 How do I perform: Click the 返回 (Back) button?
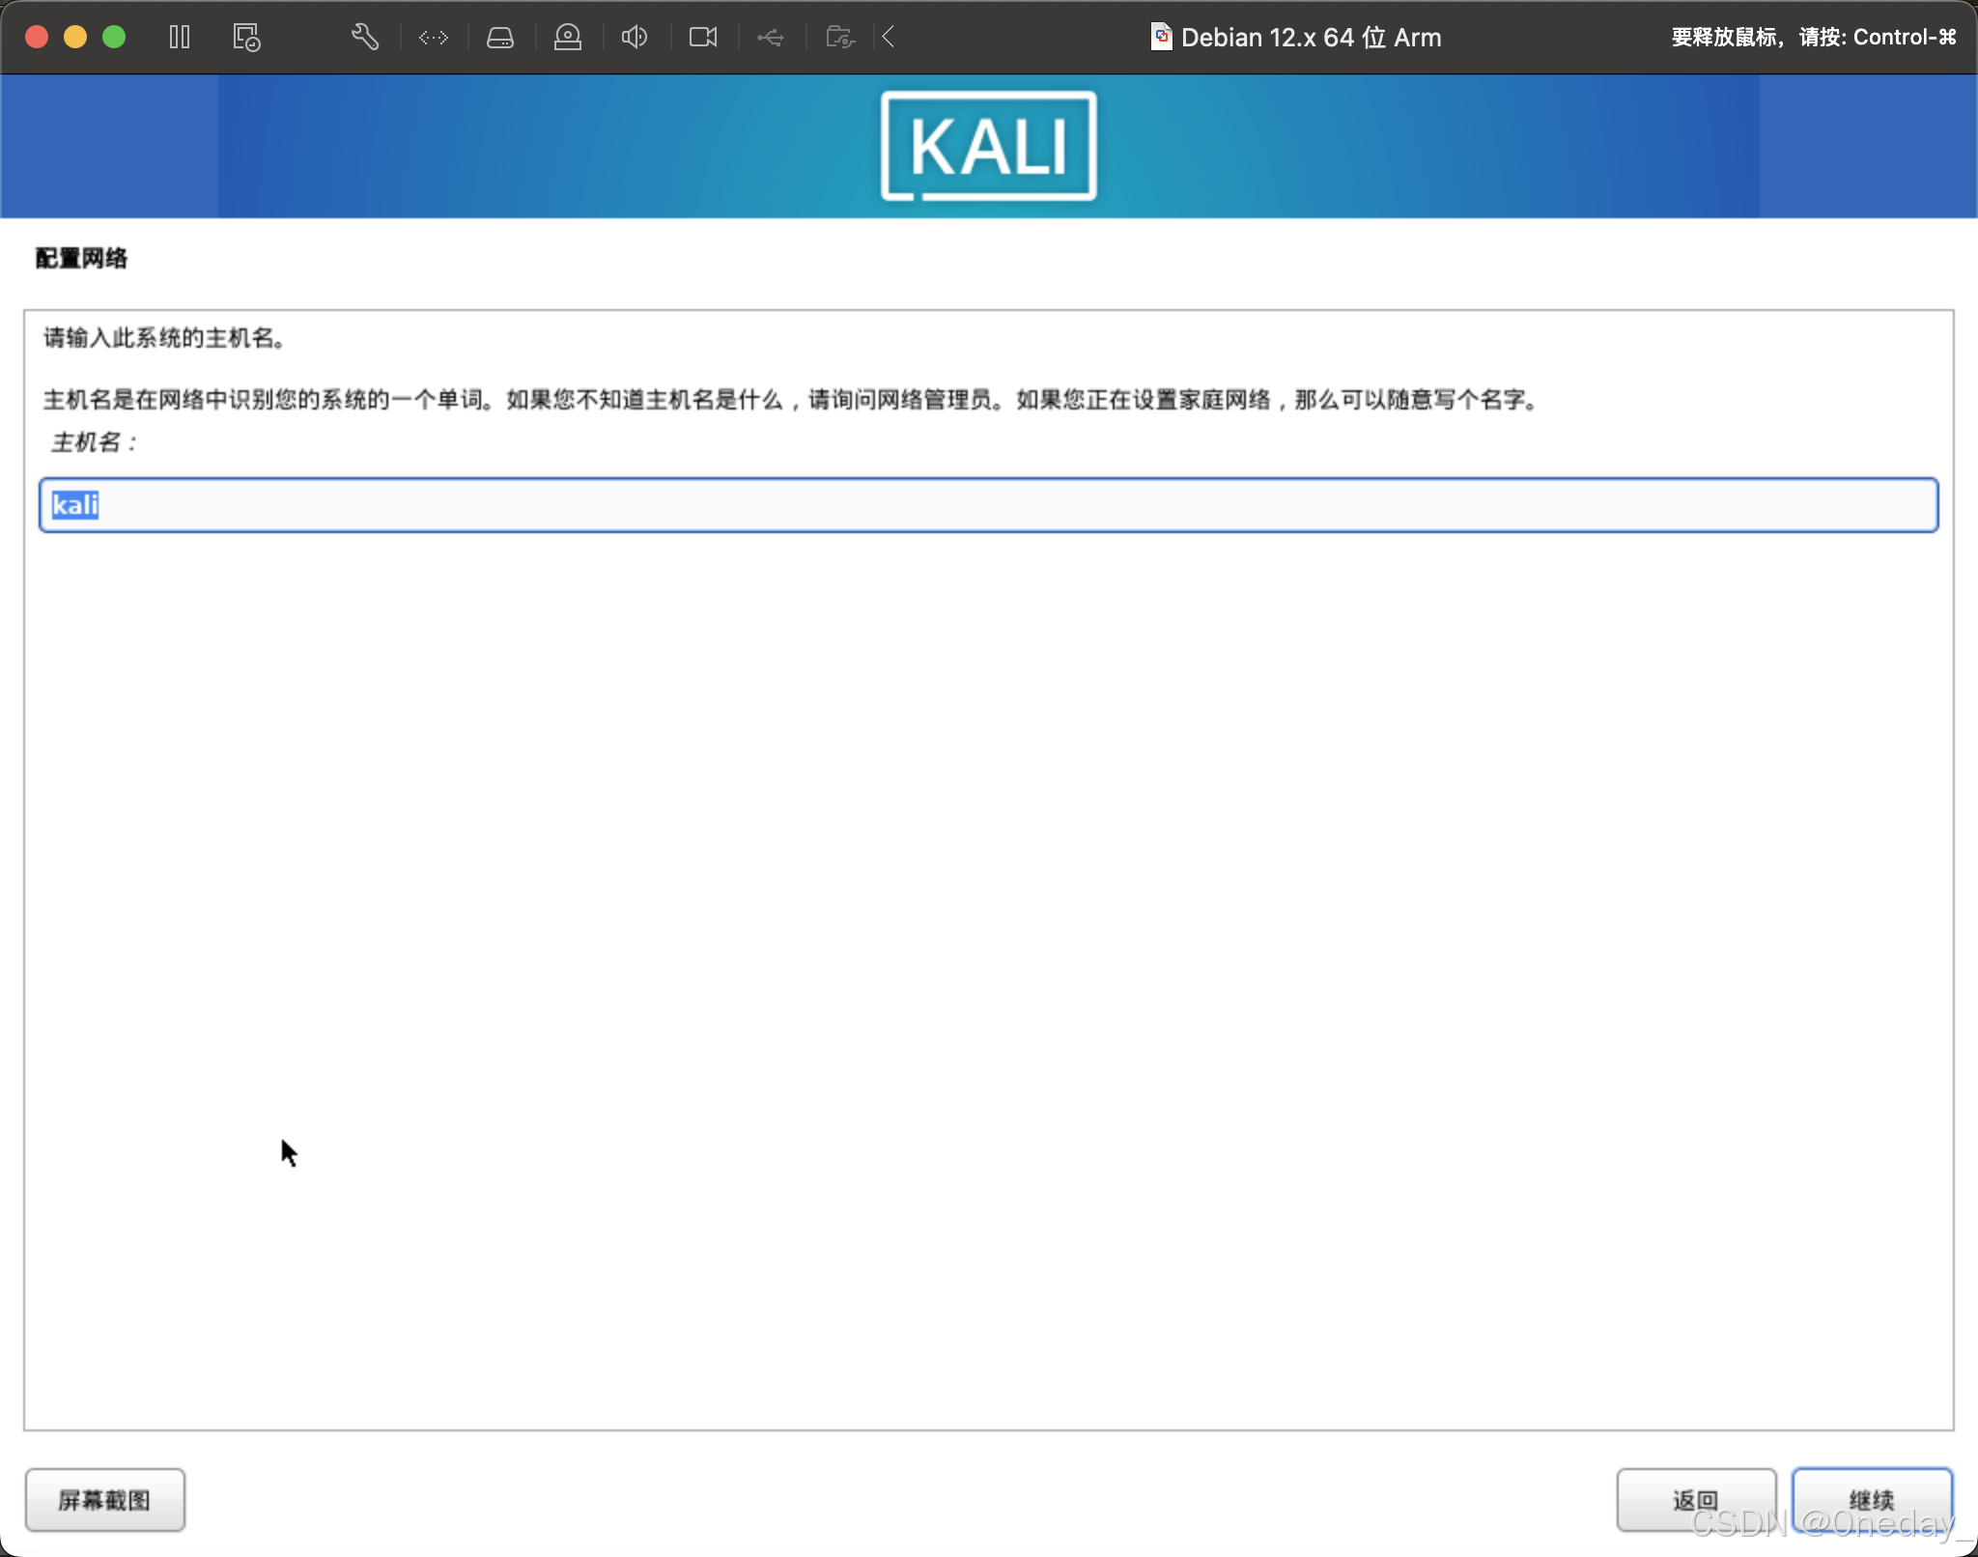[1696, 1500]
